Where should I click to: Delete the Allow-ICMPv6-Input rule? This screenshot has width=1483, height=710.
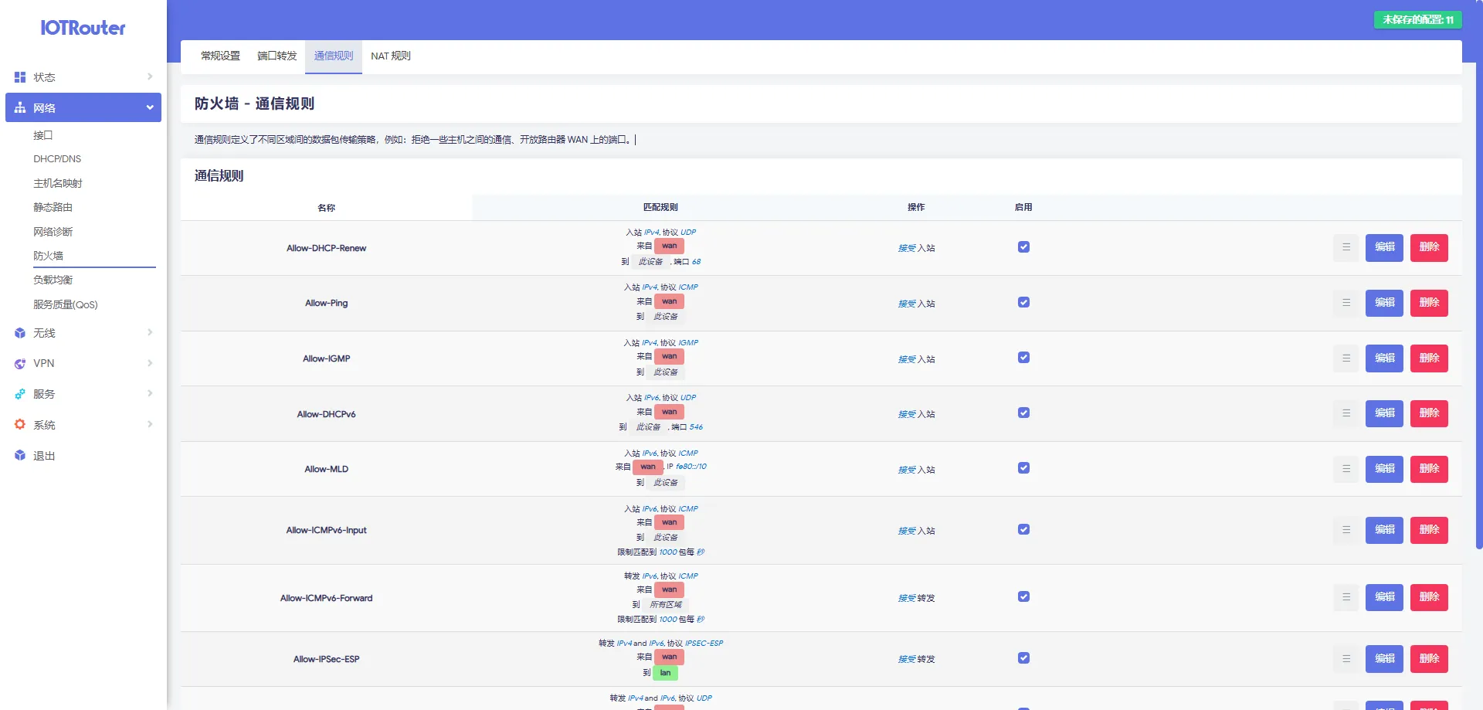[x=1428, y=530]
